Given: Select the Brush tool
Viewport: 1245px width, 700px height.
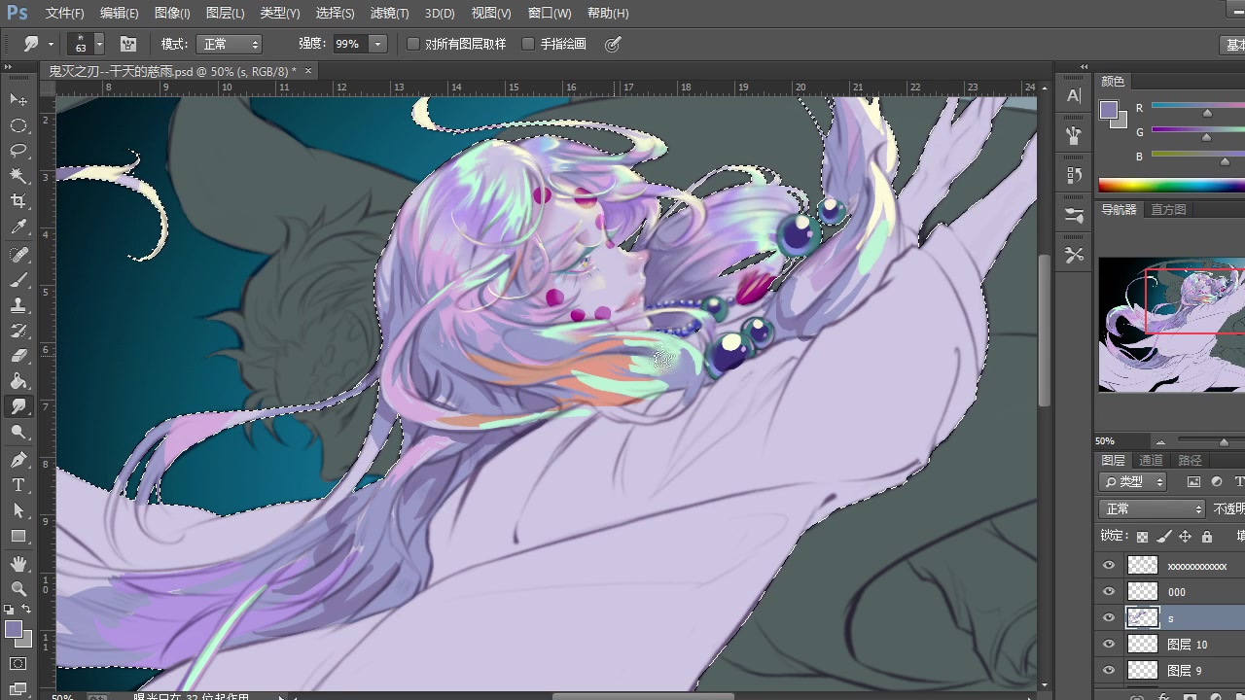Looking at the screenshot, I should tap(18, 280).
